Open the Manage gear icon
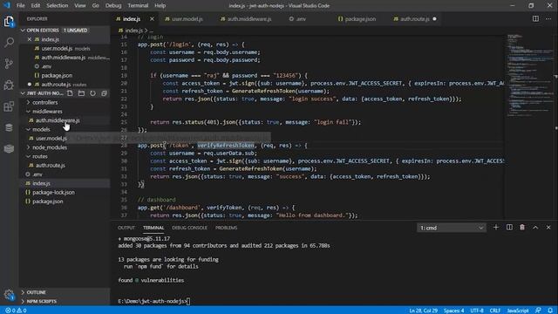This screenshot has width=558, height=314. point(9,295)
